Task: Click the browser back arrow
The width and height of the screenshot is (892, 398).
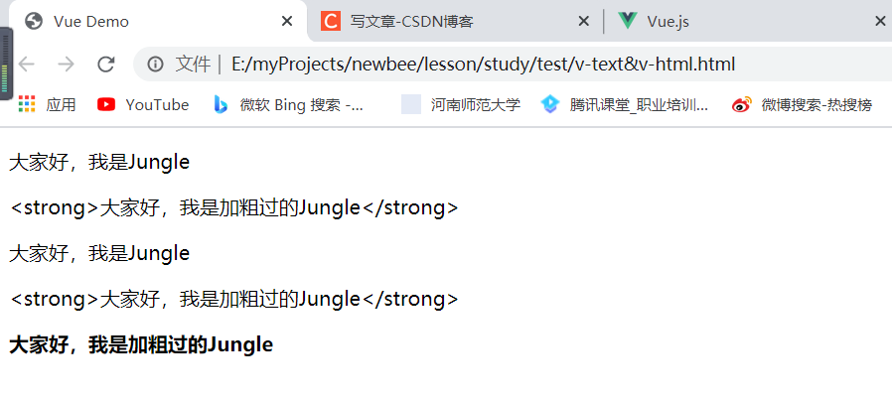Action: [26, 65]
